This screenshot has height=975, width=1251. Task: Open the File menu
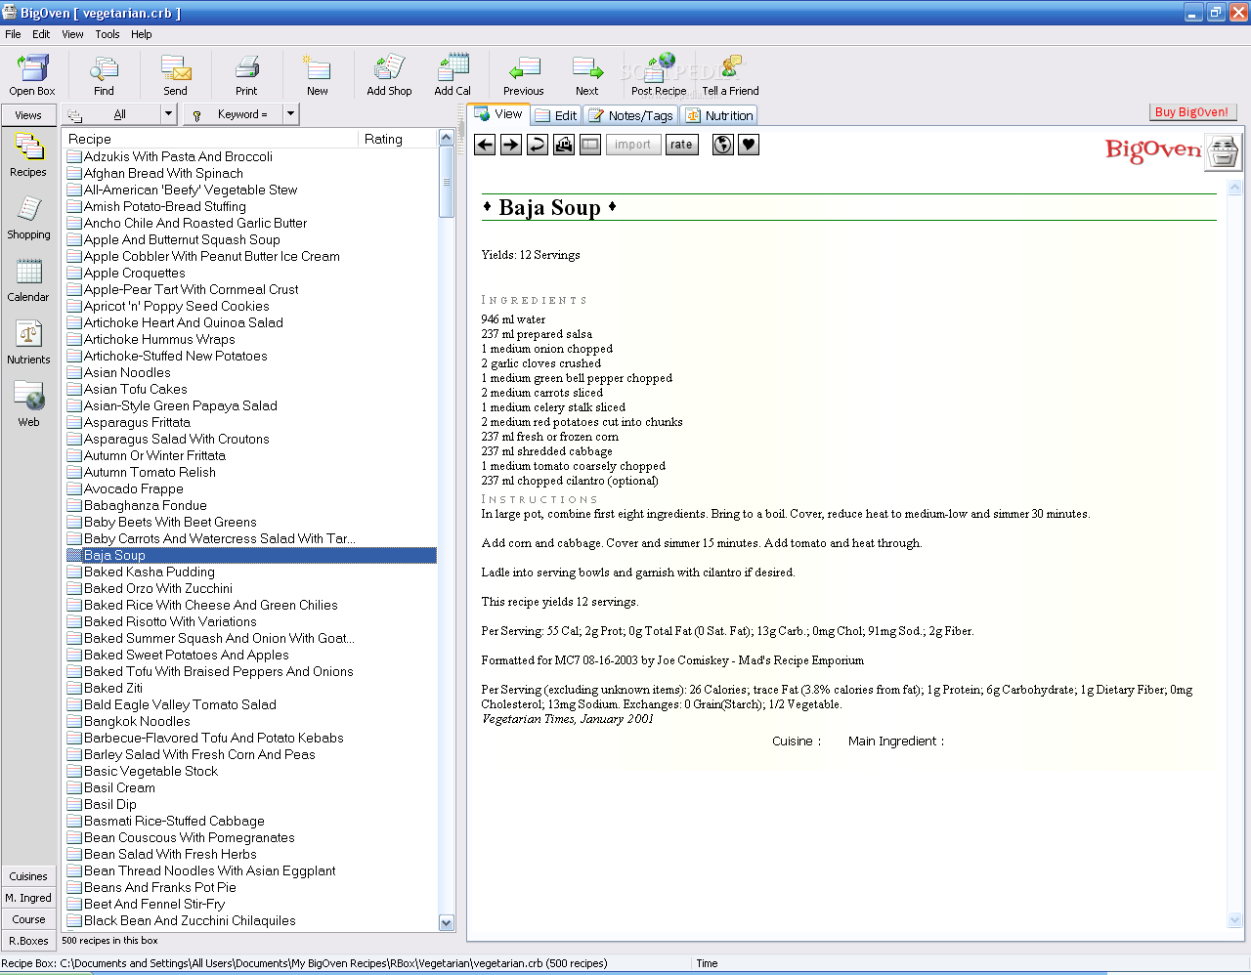click(x=13, y=34)
